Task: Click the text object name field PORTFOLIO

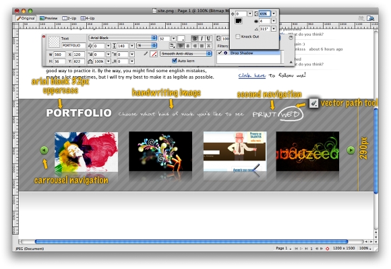Action: [73, 46]
